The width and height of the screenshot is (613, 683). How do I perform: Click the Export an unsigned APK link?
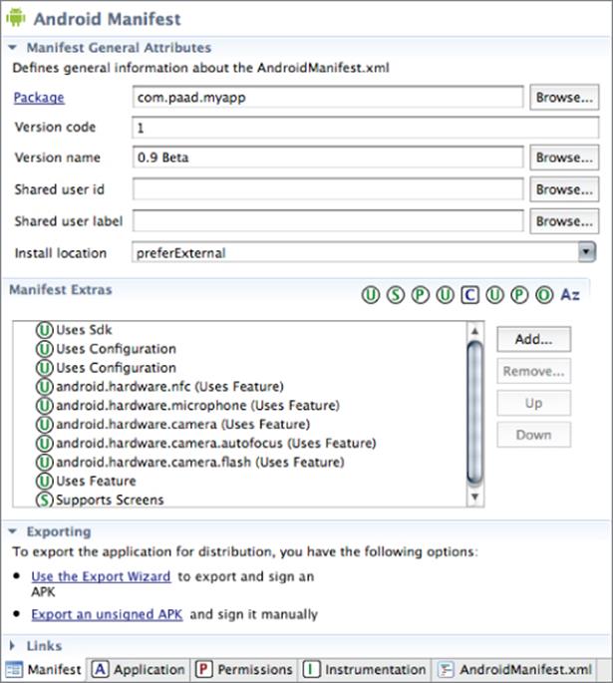107,614
